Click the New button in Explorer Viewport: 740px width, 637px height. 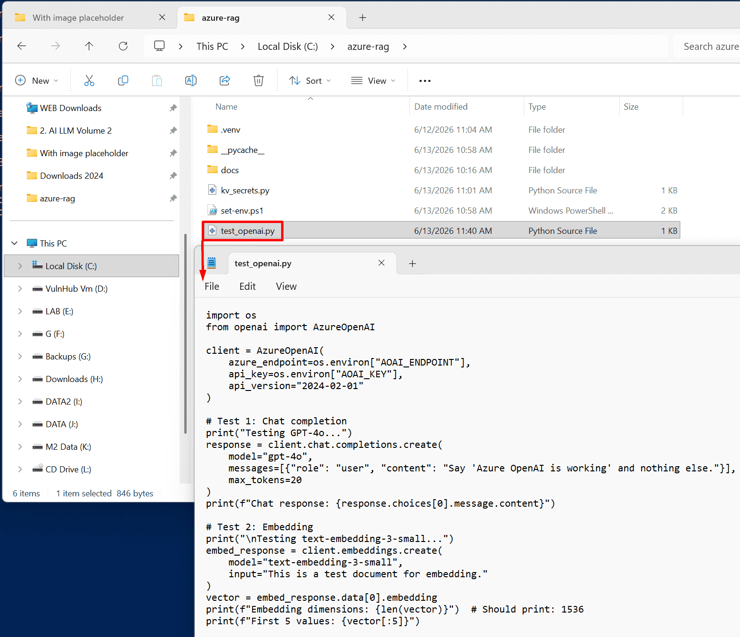pos(37,80)
